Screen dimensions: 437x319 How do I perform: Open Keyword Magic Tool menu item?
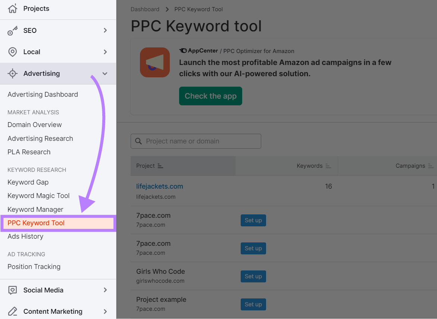(x=38, y=196)
